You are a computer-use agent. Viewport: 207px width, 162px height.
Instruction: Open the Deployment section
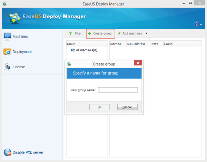22,52
